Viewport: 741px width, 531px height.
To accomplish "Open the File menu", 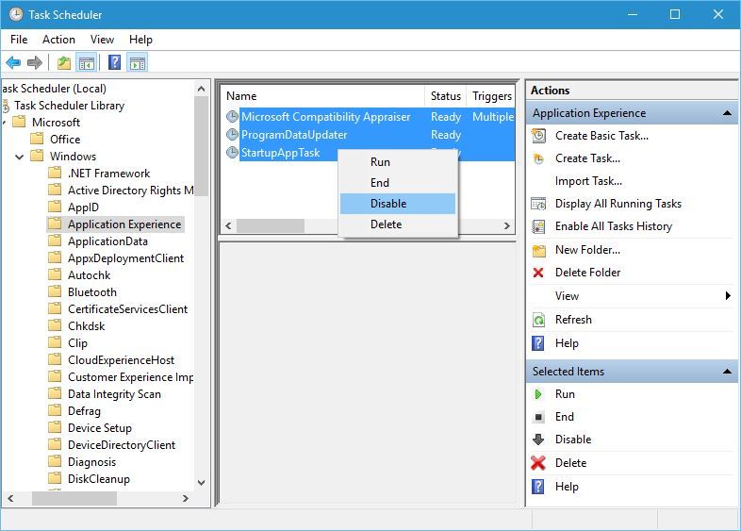I will tap(19, 40).
